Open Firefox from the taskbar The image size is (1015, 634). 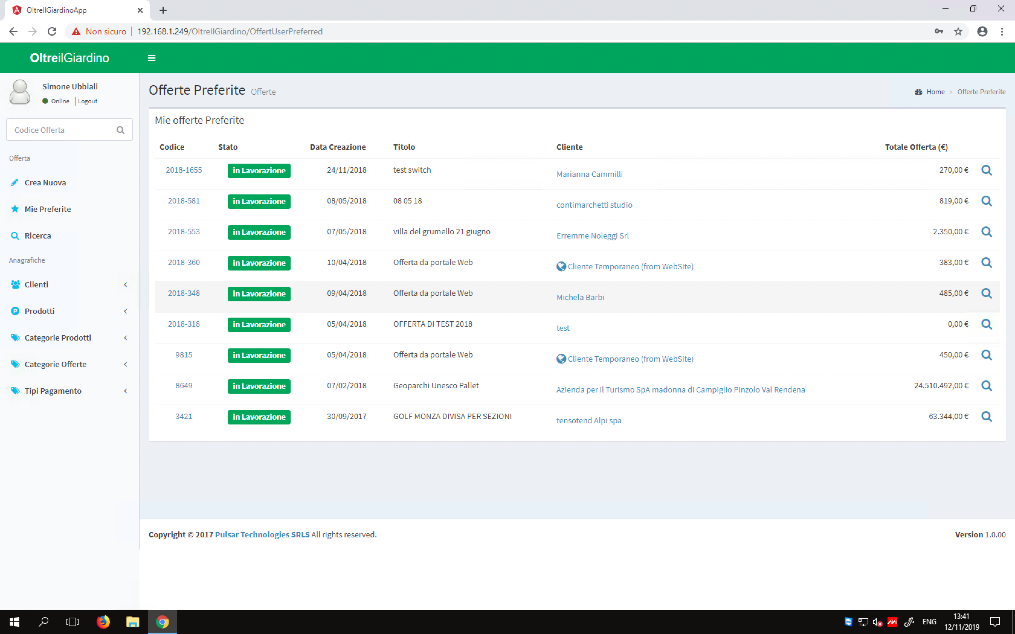(x=103, y=621)
